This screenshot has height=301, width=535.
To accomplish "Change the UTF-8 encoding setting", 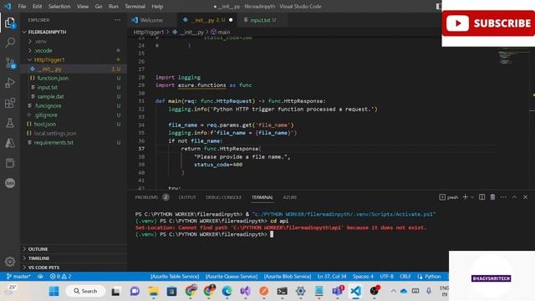I will [x=386, y=277].
